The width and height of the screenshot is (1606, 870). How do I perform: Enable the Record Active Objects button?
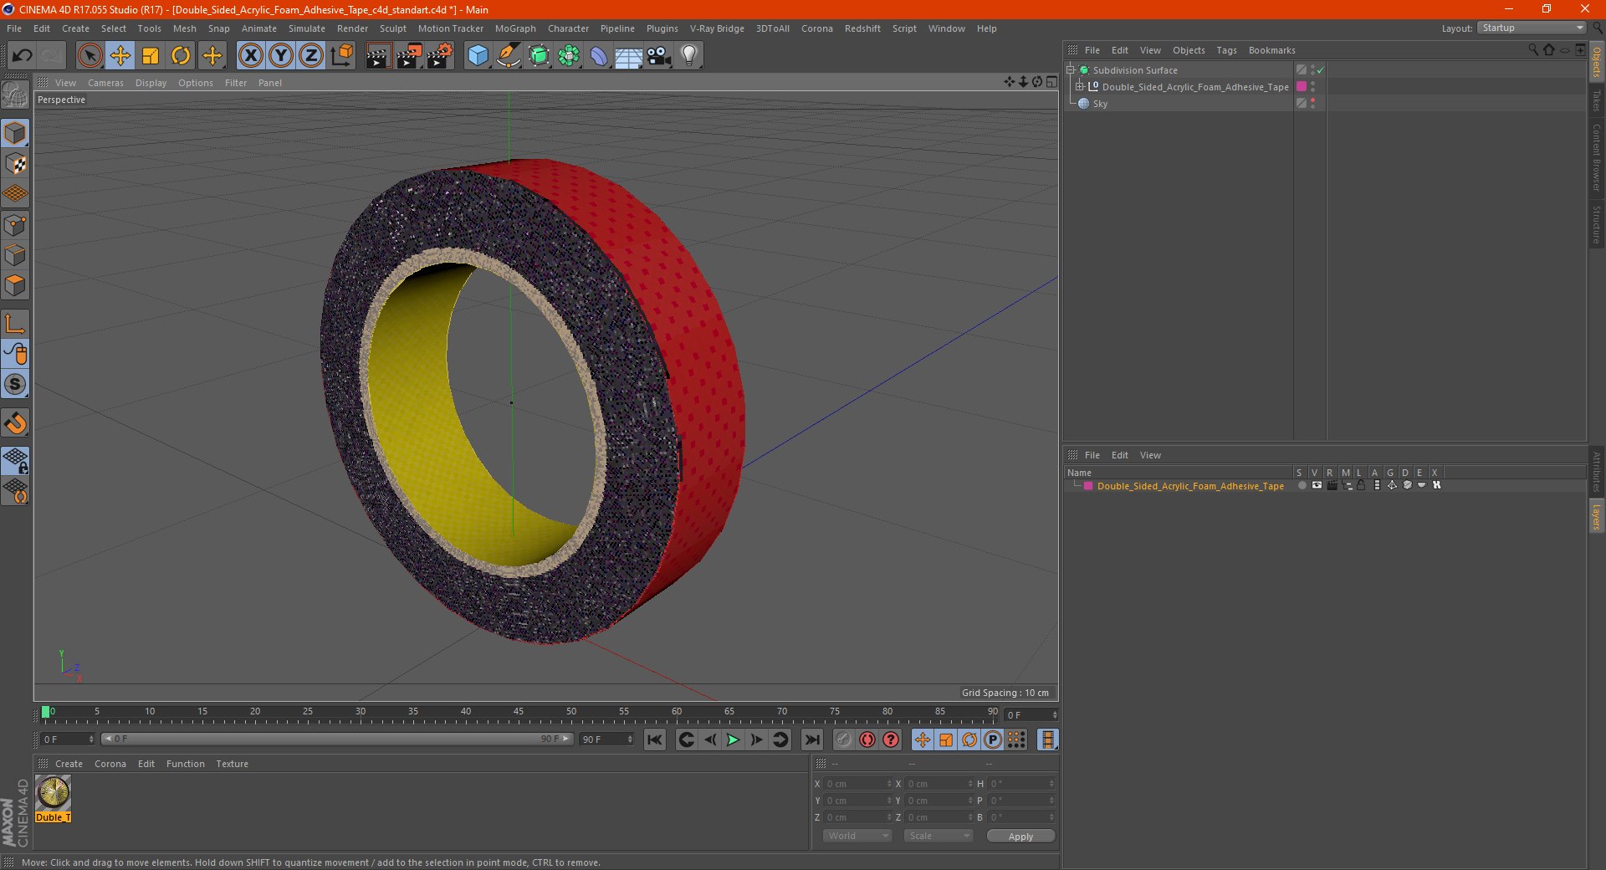844,739
